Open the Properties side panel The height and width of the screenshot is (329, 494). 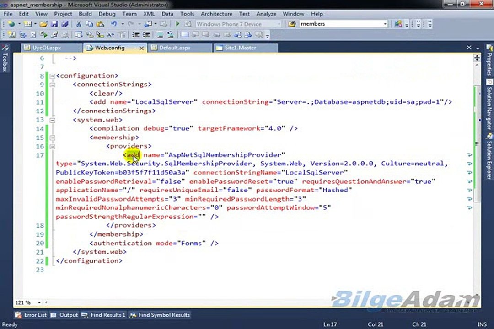pos(489,60)
